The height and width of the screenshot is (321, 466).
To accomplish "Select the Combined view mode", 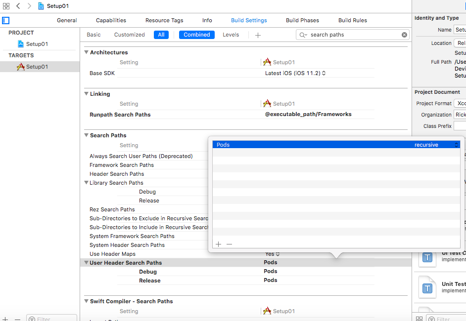I will pos(197,35).
